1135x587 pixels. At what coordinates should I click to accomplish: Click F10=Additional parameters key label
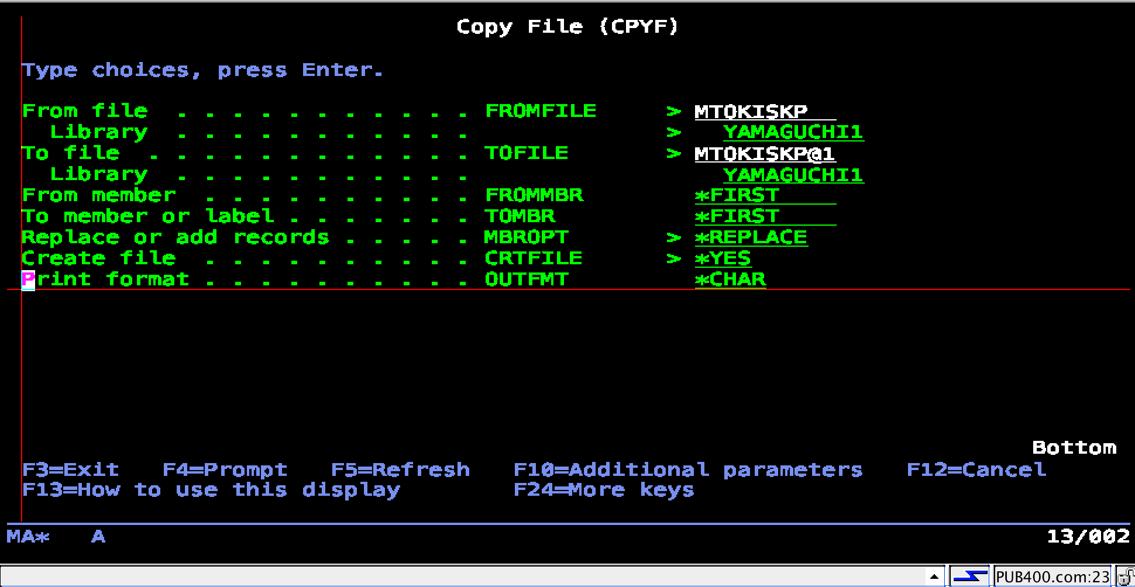pos(688,469)
